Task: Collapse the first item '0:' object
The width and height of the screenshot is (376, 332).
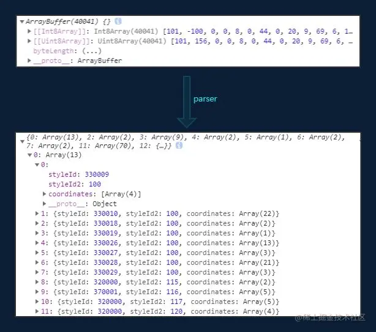Action: 37,164
